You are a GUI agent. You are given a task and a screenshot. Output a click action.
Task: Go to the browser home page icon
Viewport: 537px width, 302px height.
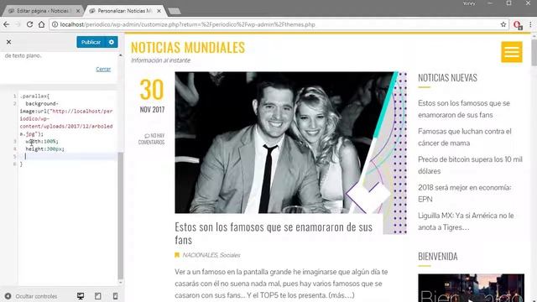click(x=41, y=24)
